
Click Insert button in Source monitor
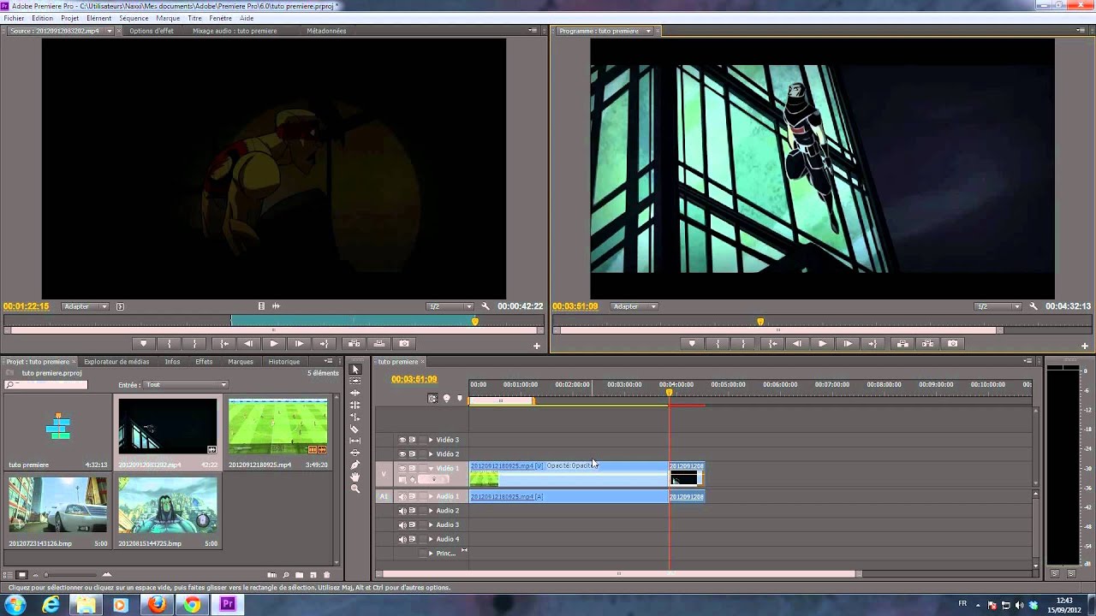[x=354, y=343]
